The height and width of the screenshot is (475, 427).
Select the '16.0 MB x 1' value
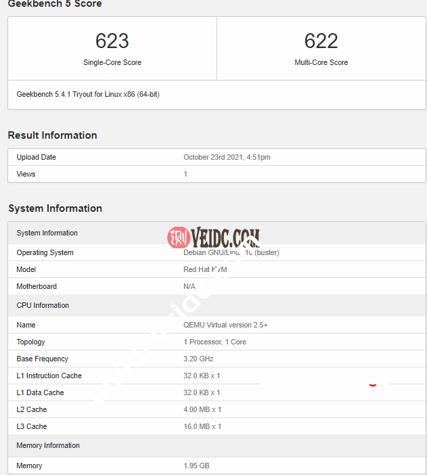[202, 427]
